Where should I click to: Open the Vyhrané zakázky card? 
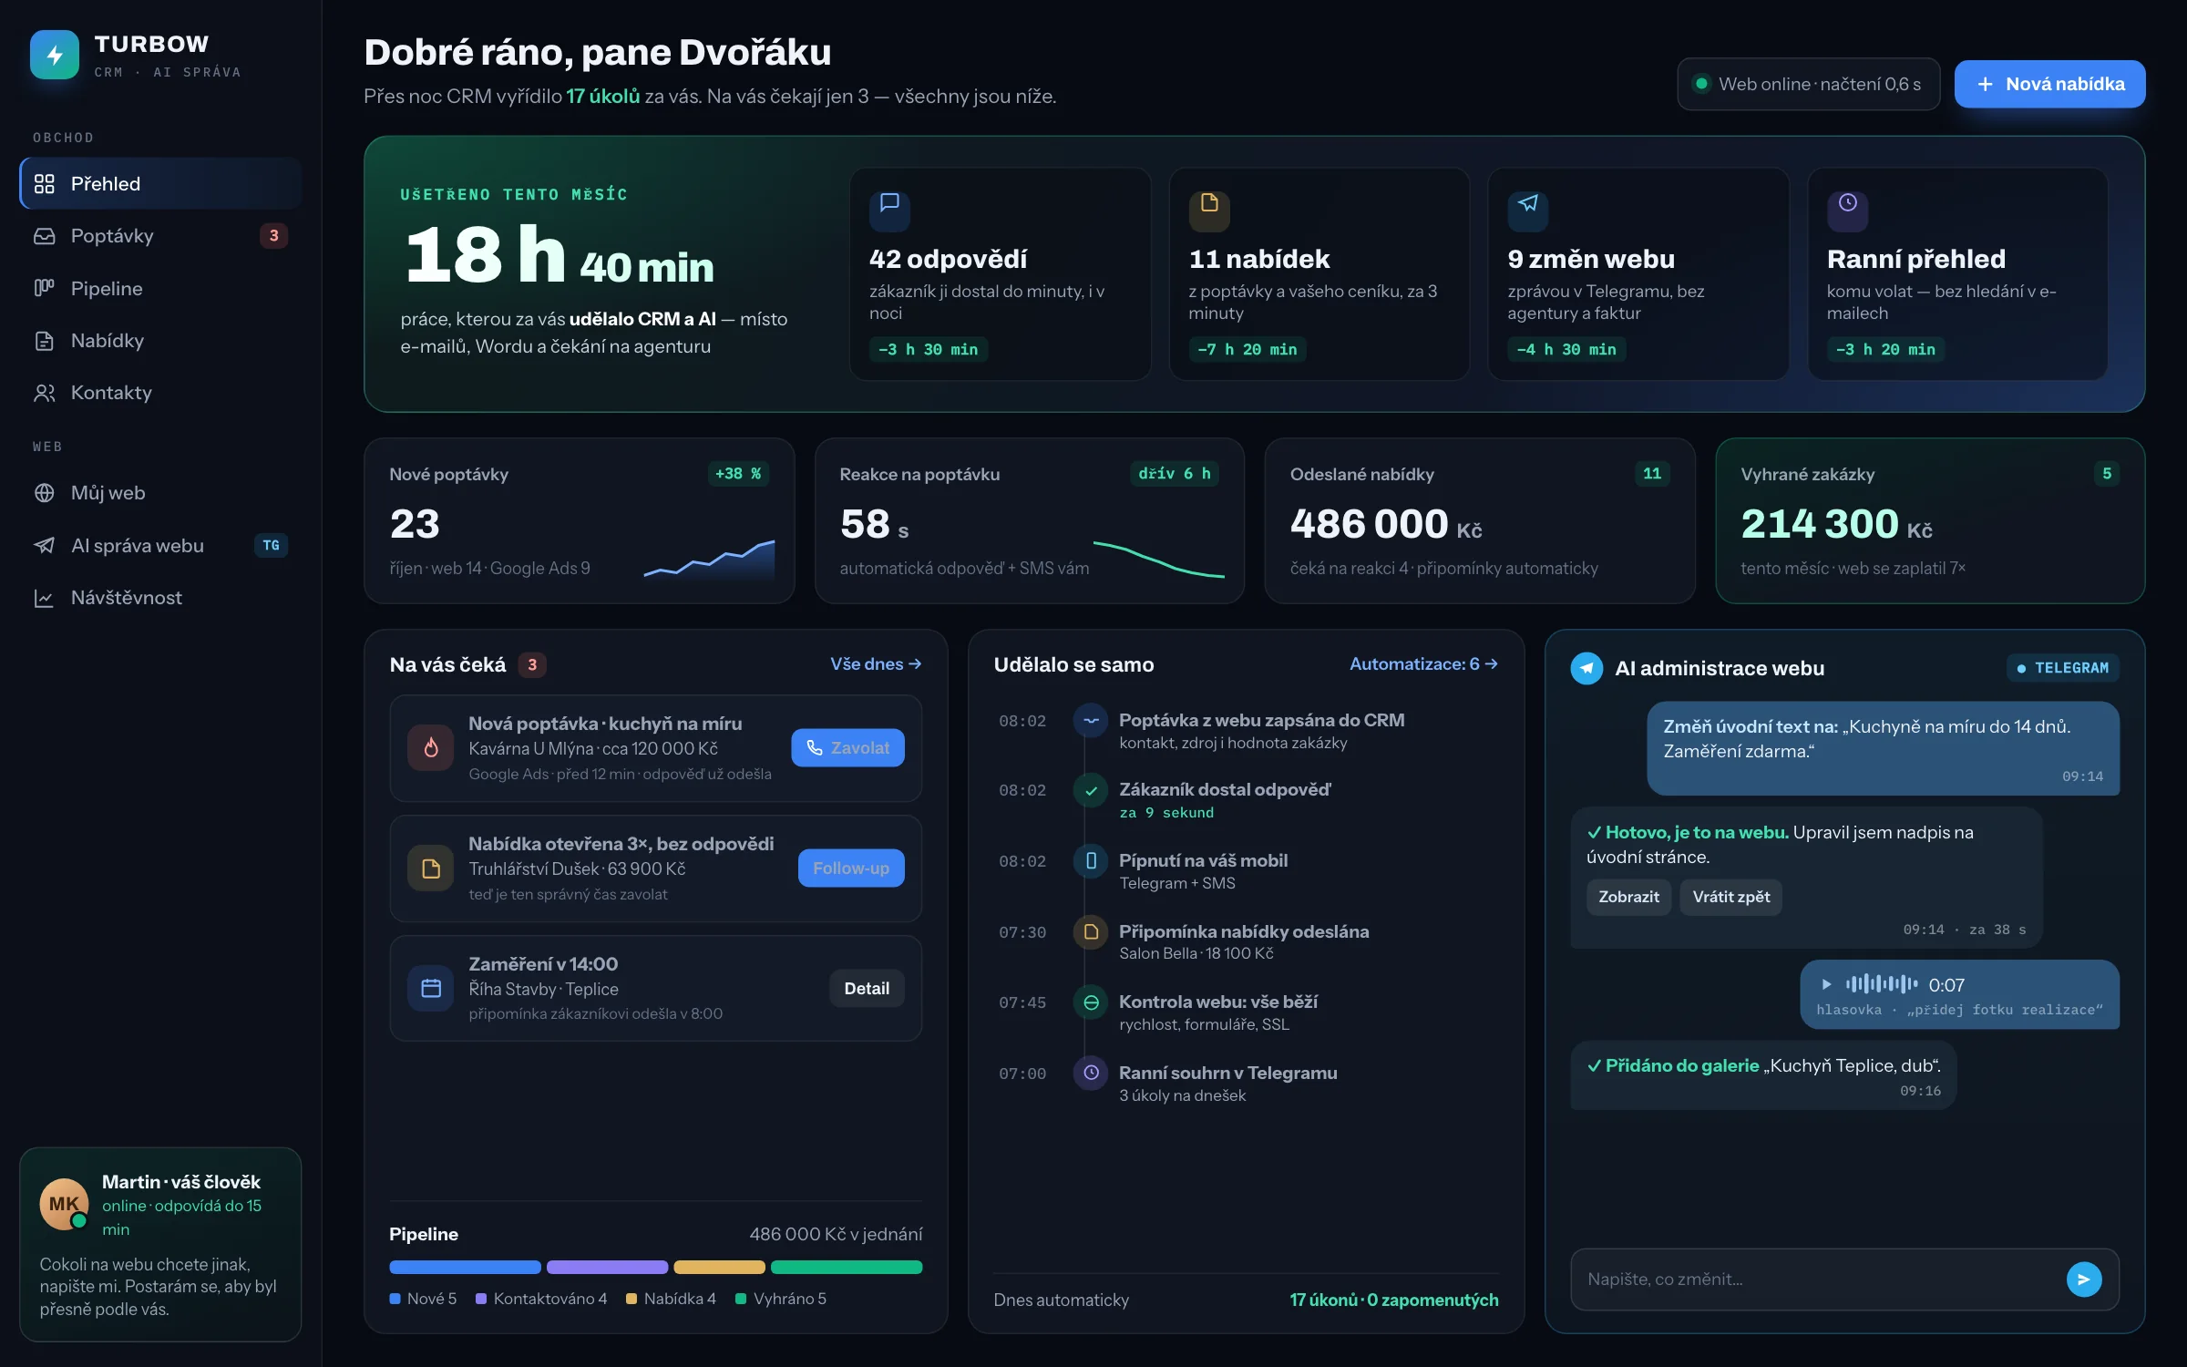click(x=1930, y=520)
